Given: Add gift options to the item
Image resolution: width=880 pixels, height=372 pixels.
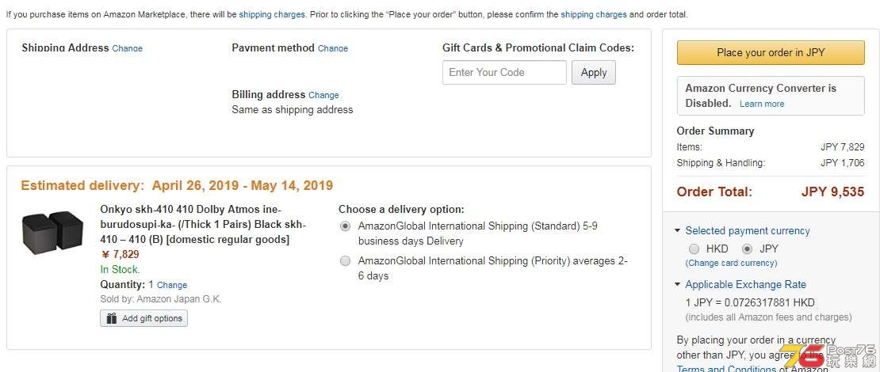Looking at the screenshot, I should point(143,318).
